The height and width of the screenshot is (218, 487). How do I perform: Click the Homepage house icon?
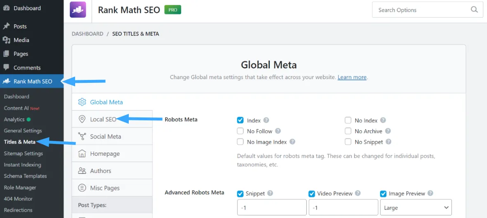82,153
